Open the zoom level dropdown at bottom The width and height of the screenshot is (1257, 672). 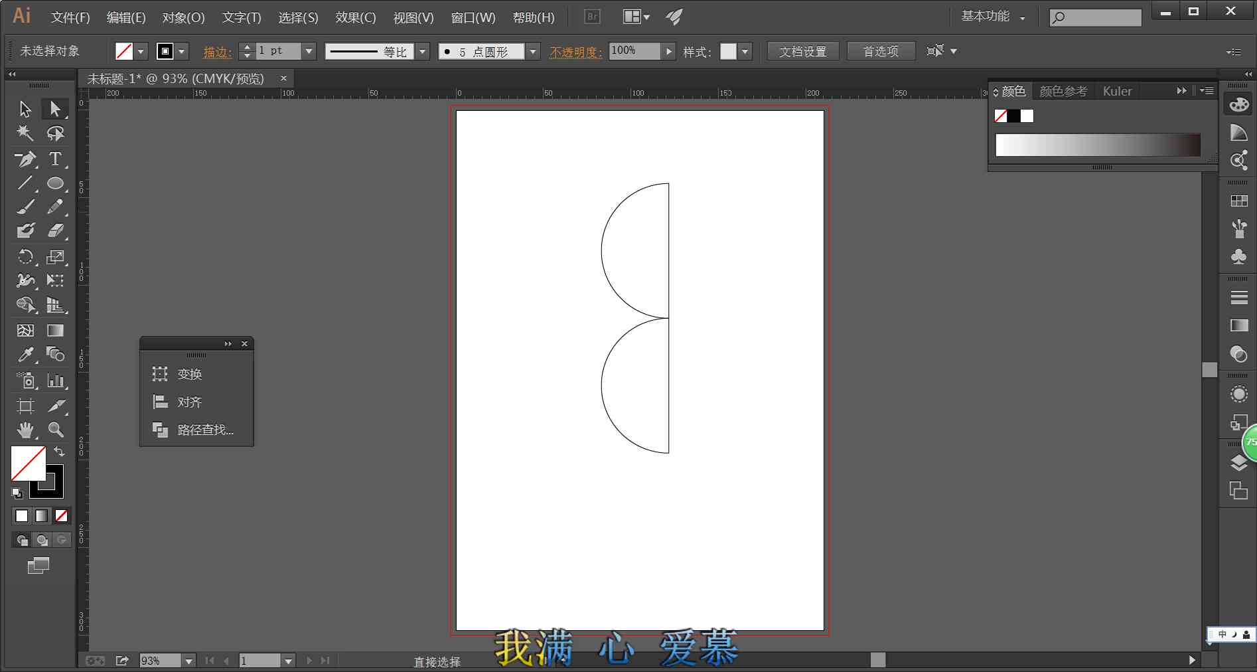189,661
